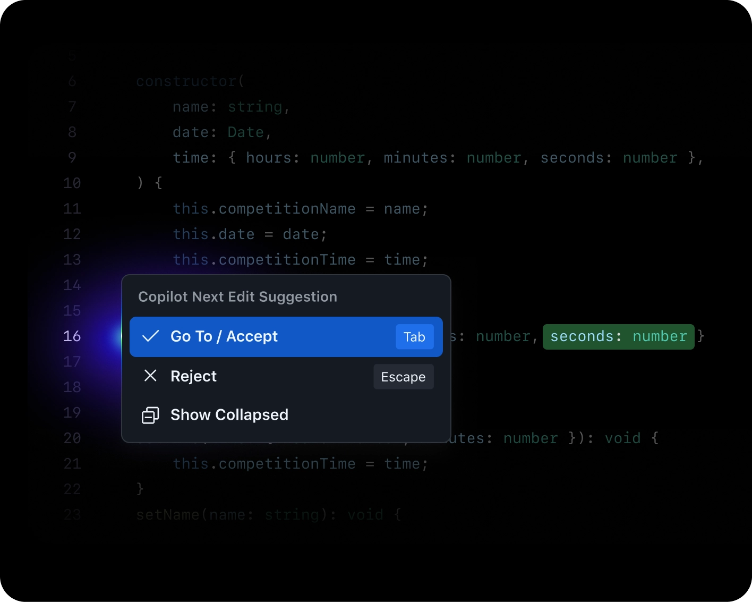The image size is (752, 602).
Task: Click the Copilot Next Edit Suggestion title
Action: [x=237, y=296]
